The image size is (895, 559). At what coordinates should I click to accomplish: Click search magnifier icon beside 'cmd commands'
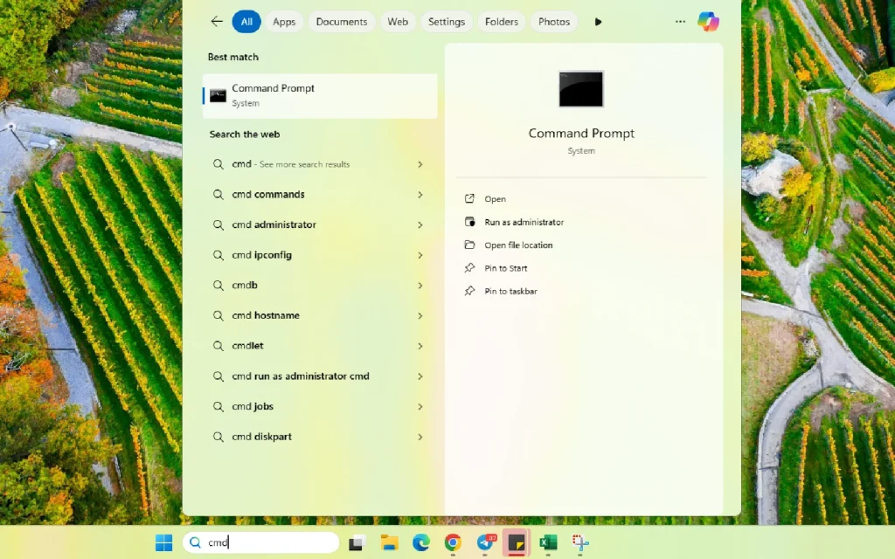[x=218, y=195]
